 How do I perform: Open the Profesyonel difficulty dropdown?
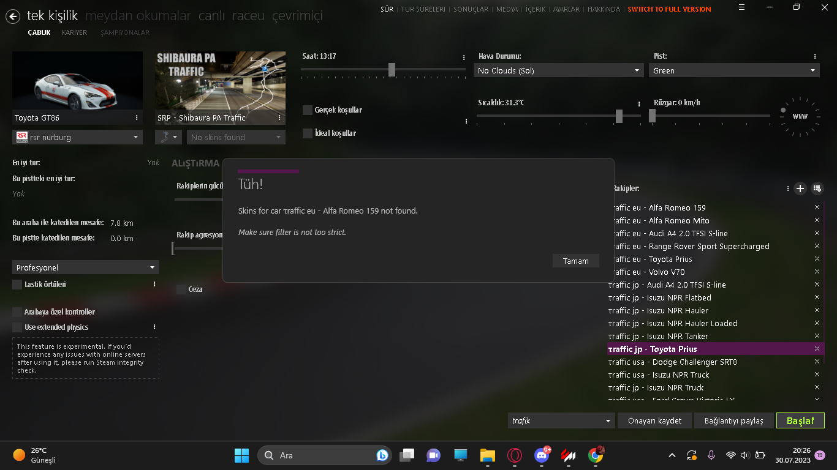click(x=86, y=267)
